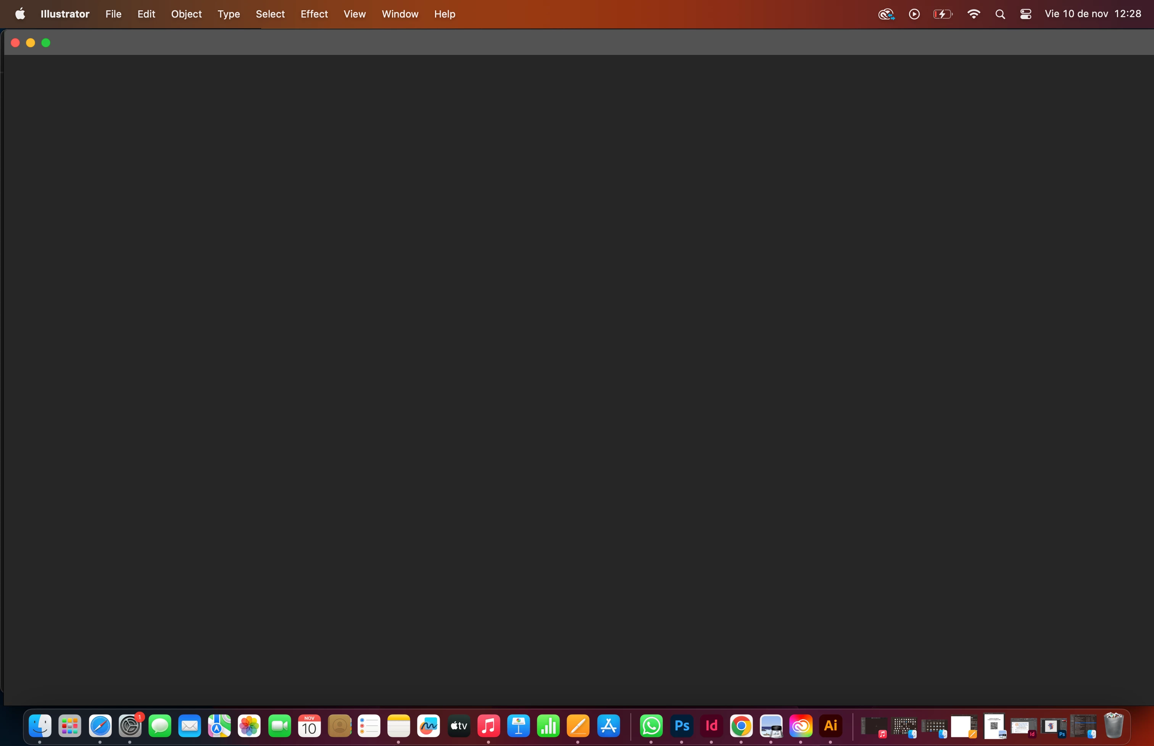This screenshot has height=746, width=1154.
Task: Open Spotlight search magnifier icon
Action: click(999, 14)
